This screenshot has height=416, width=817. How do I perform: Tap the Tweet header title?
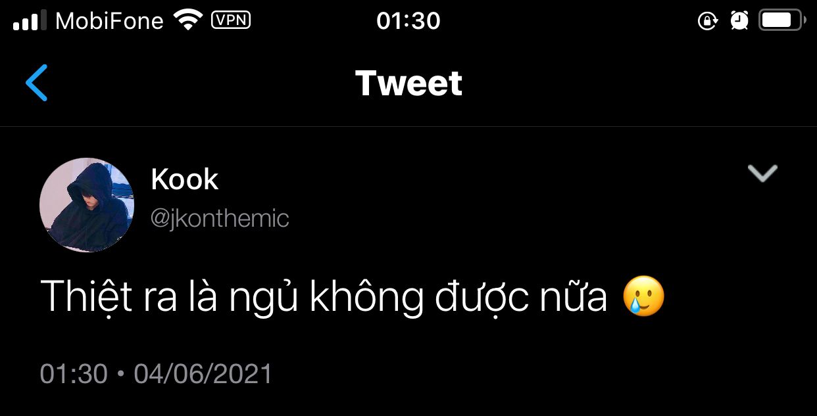(x=408, y=83)
